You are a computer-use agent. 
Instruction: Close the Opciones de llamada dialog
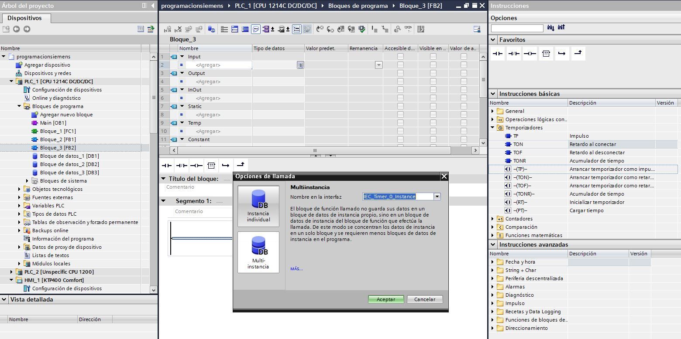[x=444, y=176]
